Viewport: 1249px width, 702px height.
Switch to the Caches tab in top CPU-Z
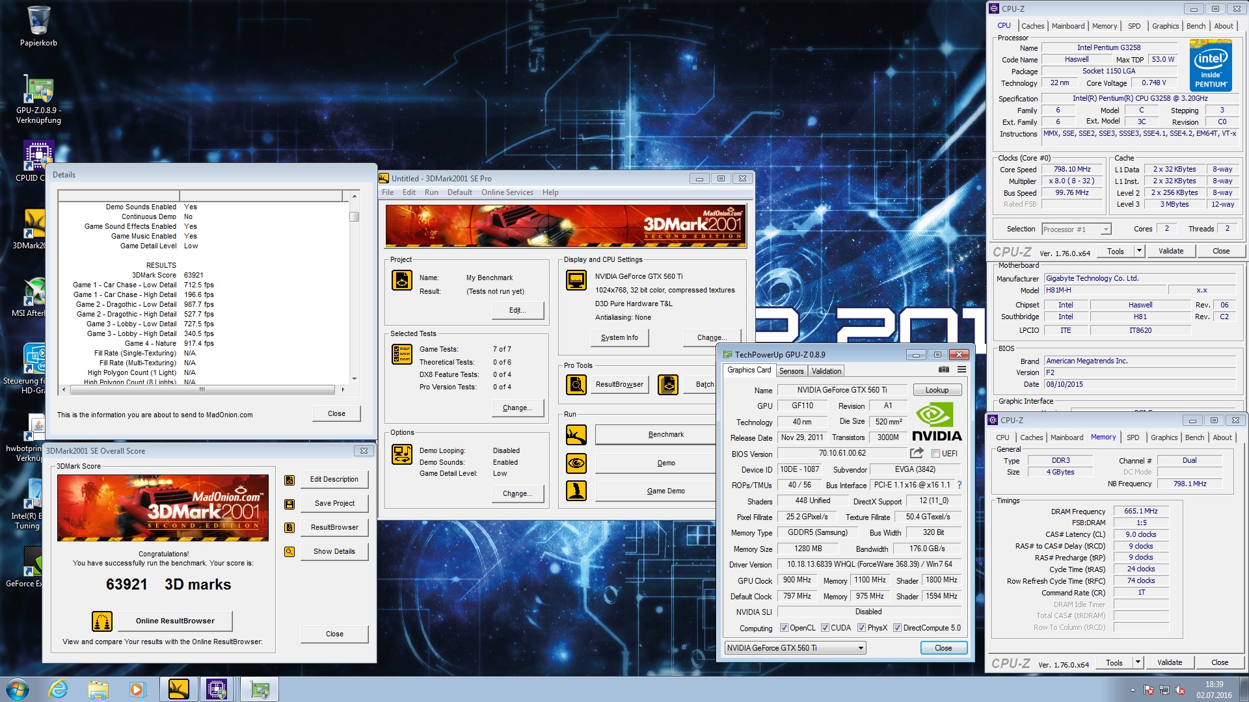1032,26
